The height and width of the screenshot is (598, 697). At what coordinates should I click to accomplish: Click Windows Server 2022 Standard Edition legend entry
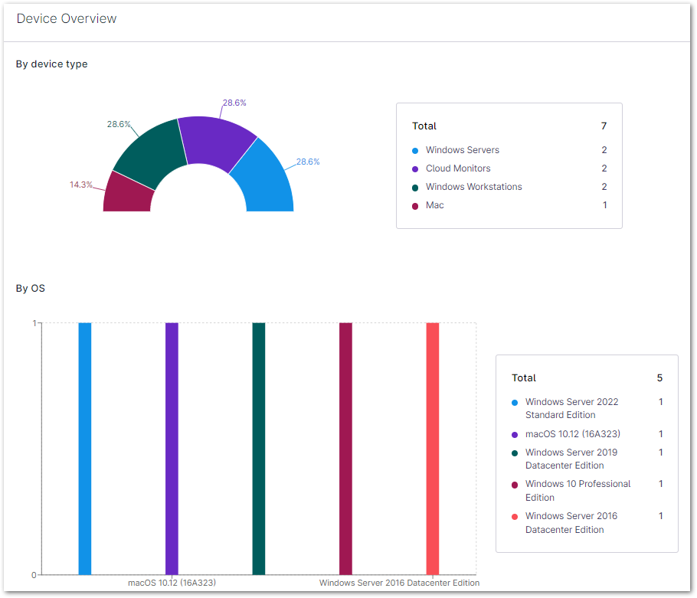(x=571, y=408)
